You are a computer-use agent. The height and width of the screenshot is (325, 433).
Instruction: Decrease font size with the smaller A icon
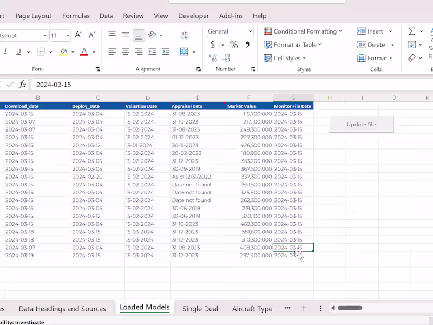coord(91,35)
